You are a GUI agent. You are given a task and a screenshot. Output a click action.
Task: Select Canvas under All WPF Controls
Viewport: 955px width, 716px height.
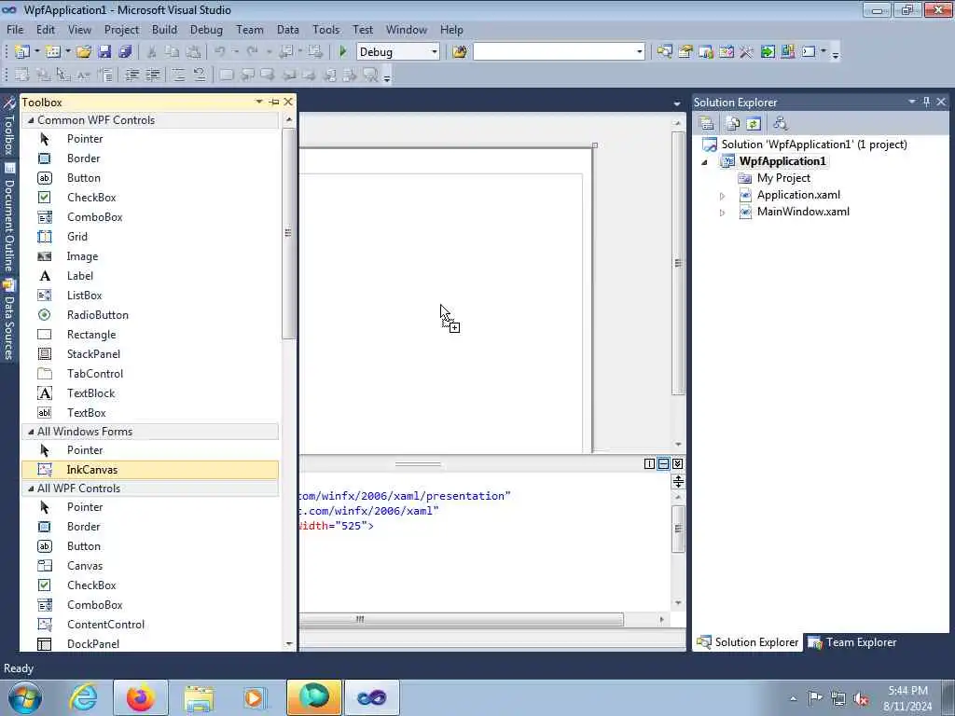(150, 566)
